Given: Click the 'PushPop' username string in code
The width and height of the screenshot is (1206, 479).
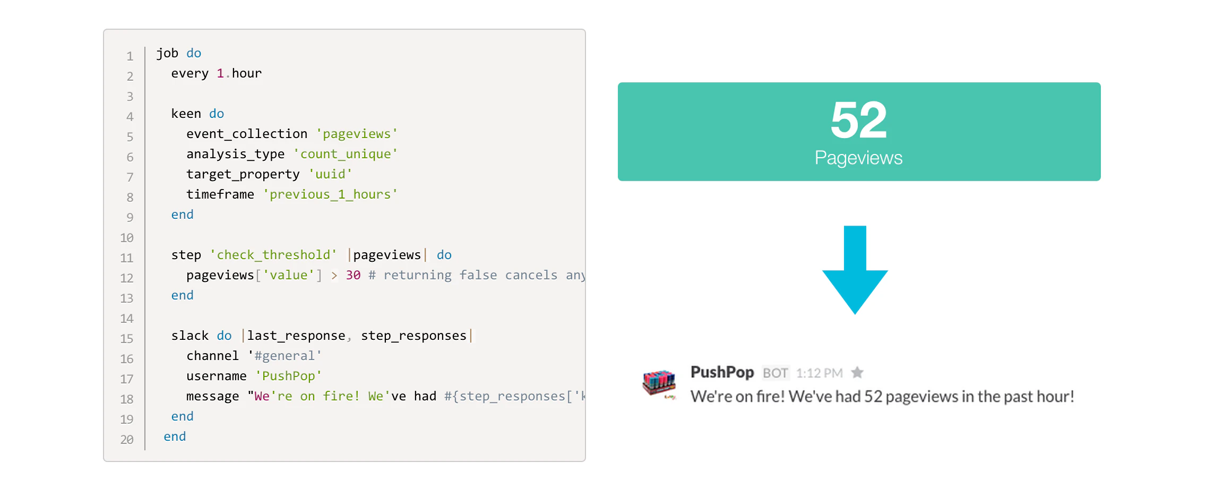Looking at the screenshot, I should [288, 376].
